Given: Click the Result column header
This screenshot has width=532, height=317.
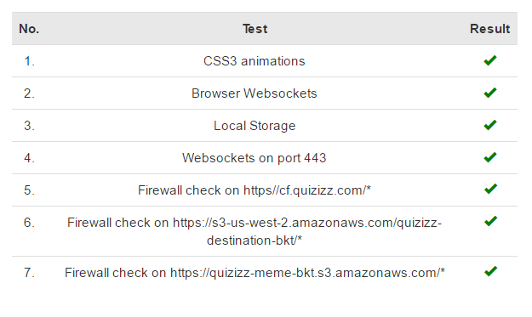Looking at the screenshot, I should click(489, 29).
